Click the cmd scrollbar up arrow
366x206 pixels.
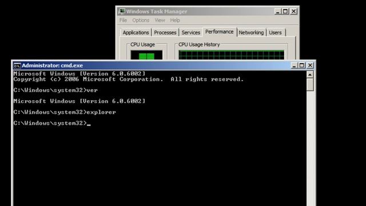pyautogui.click(x=310, y=75)
